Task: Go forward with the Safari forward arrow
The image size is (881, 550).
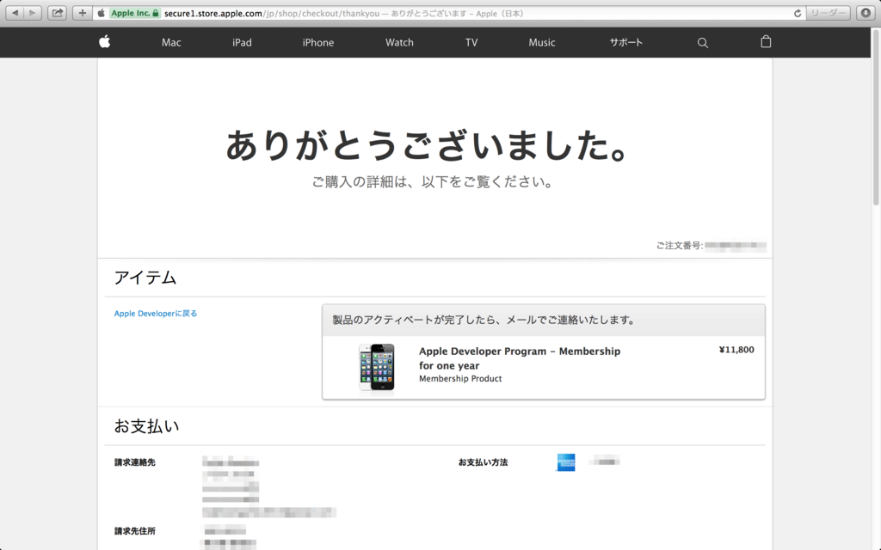Action: 33,13
